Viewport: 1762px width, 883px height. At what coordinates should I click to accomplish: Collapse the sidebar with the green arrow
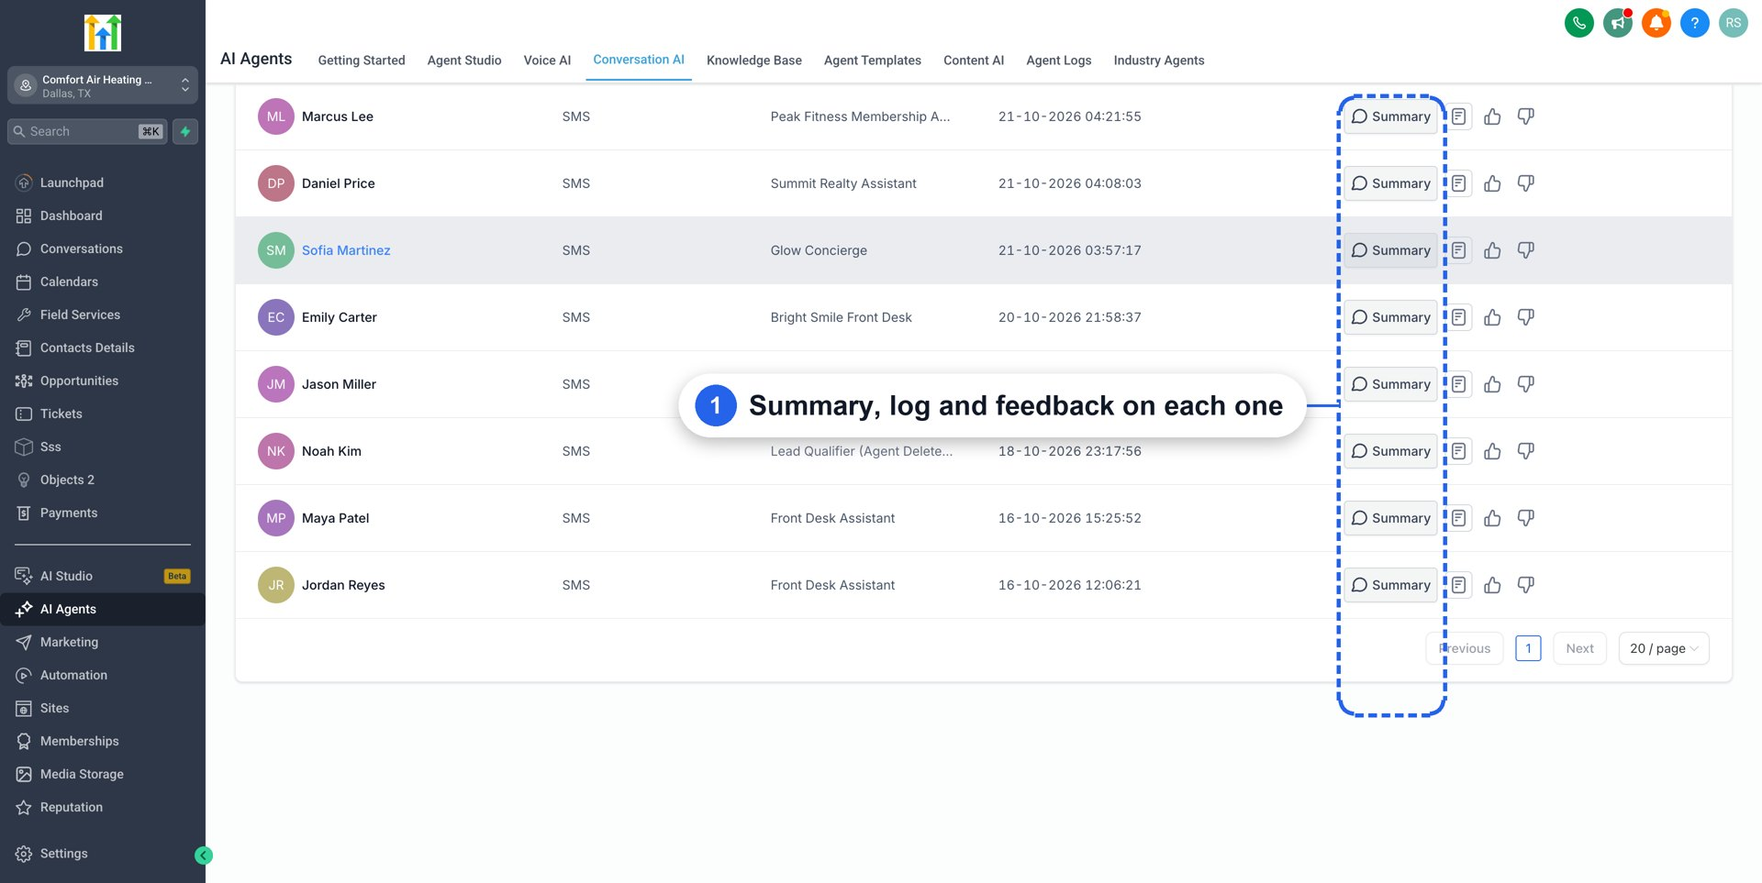point(204,855)
